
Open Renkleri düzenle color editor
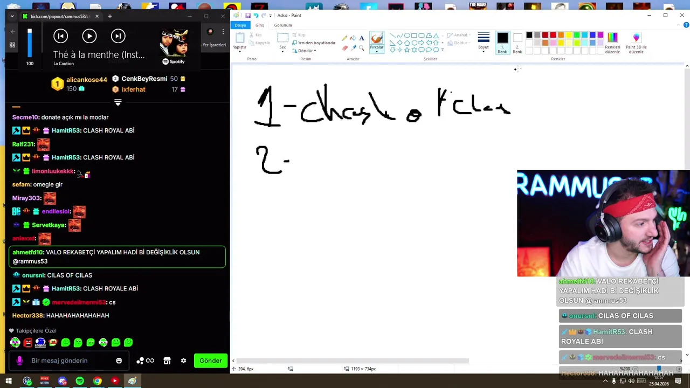coord(612,43)
